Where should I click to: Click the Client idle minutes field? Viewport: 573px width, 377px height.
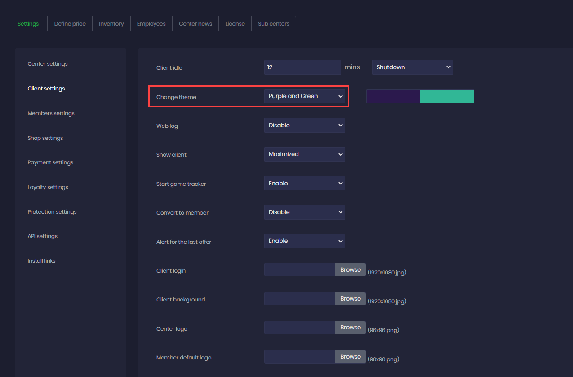302,67
